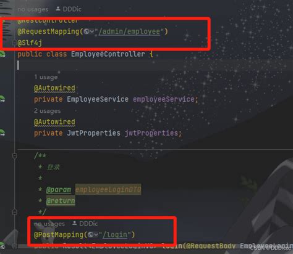Click the @Slf4j annotation
The image size is (293, 254).
point(30,43)
